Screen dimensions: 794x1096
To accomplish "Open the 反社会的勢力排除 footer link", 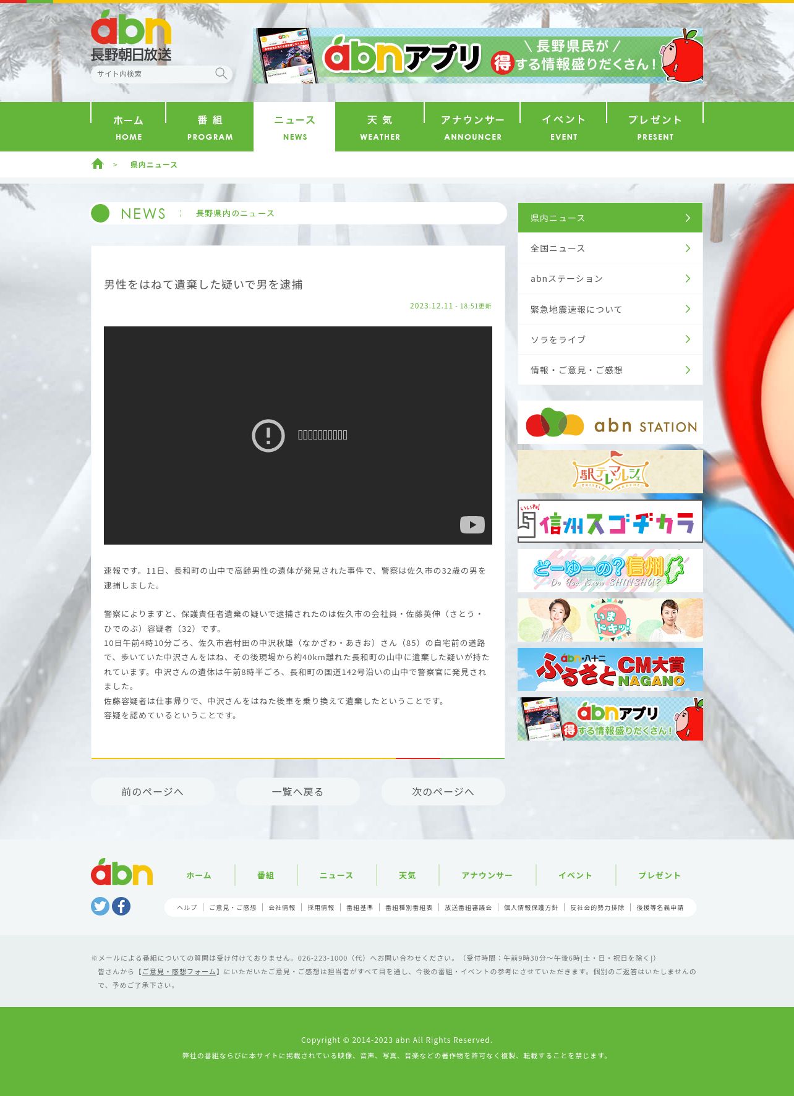I will pyautogui.click(x=597, y=907).
